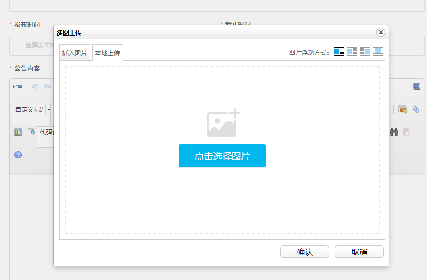
Task: Switch to the 插入图片 tab
Action: pos(75,53)
